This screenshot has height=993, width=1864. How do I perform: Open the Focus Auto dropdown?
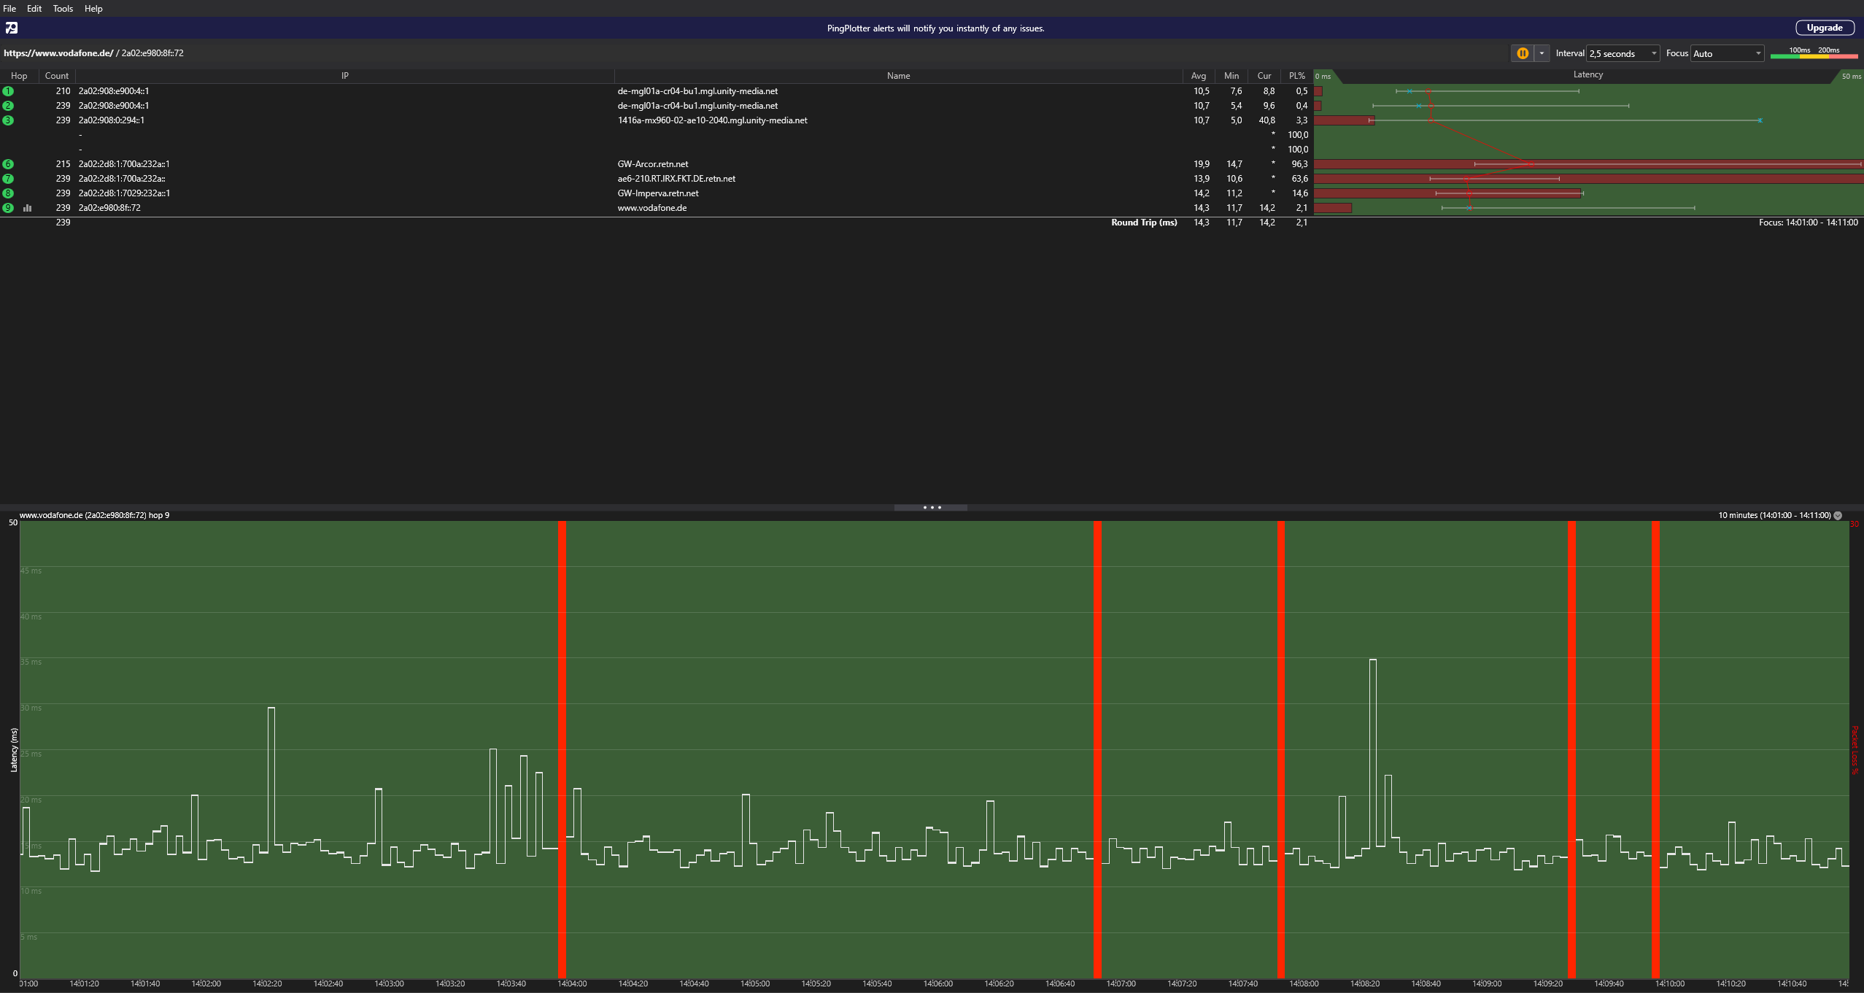click(1727, 53)
